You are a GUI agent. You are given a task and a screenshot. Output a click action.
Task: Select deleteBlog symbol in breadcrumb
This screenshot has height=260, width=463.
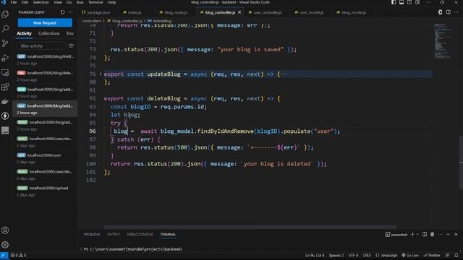click(159, 21)
